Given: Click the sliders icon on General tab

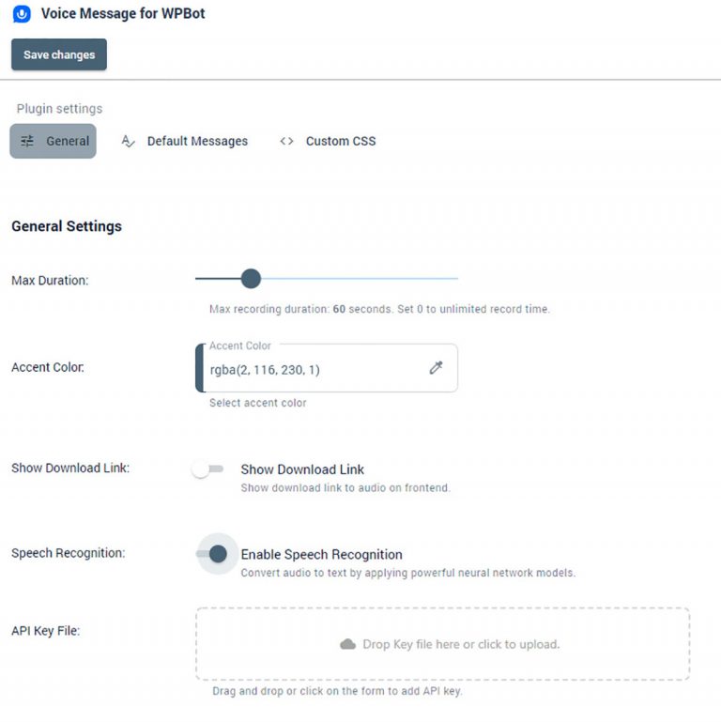Looking at the screenshot, I should click(27, 141).
